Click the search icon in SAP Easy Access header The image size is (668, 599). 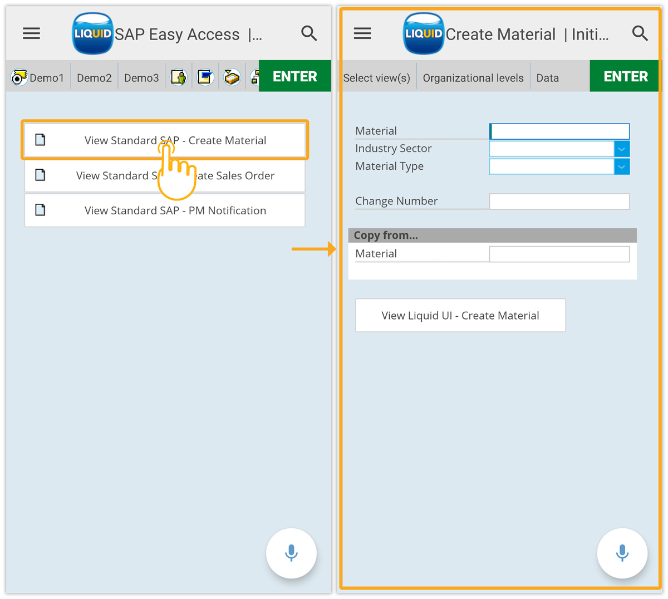coord(309,34)
